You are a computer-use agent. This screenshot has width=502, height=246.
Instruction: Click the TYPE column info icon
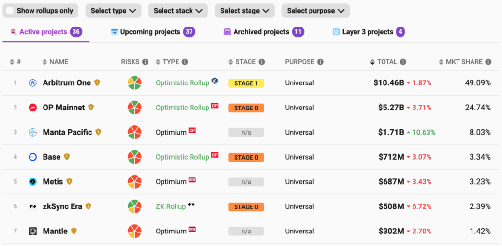click(x=185, y=62)
